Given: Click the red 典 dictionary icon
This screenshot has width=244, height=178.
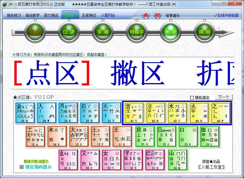Looking at the screenshot, I should coord(146,16).
